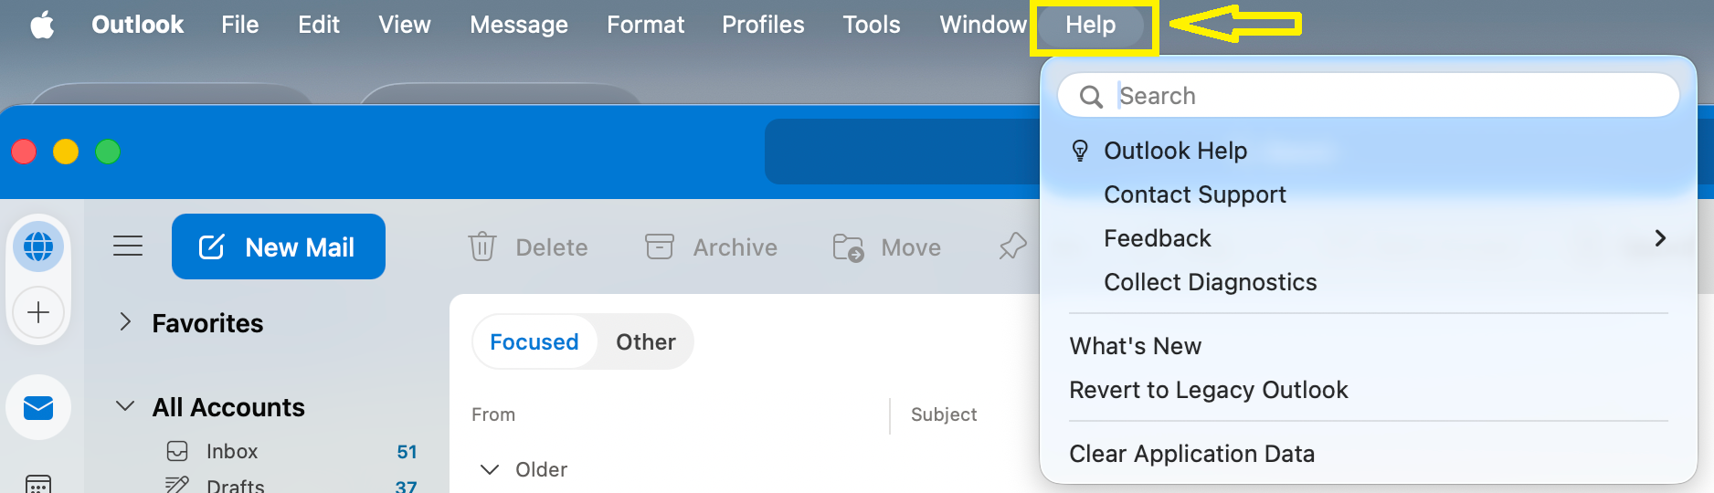Image resolution: width=1714 pixels, height=493 pixels.
Task: Close the Outlook window with red button
Action: 24,152
